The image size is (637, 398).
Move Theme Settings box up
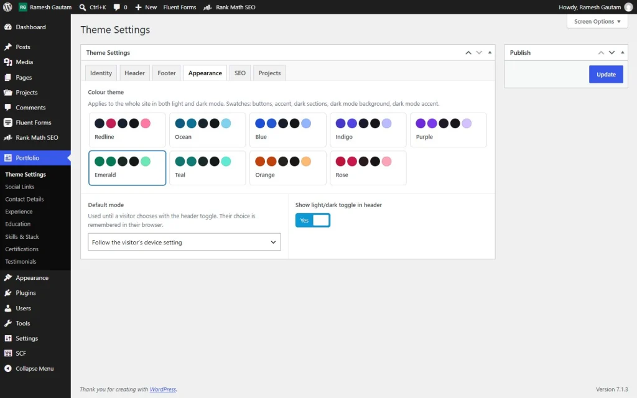pos(468,52)
